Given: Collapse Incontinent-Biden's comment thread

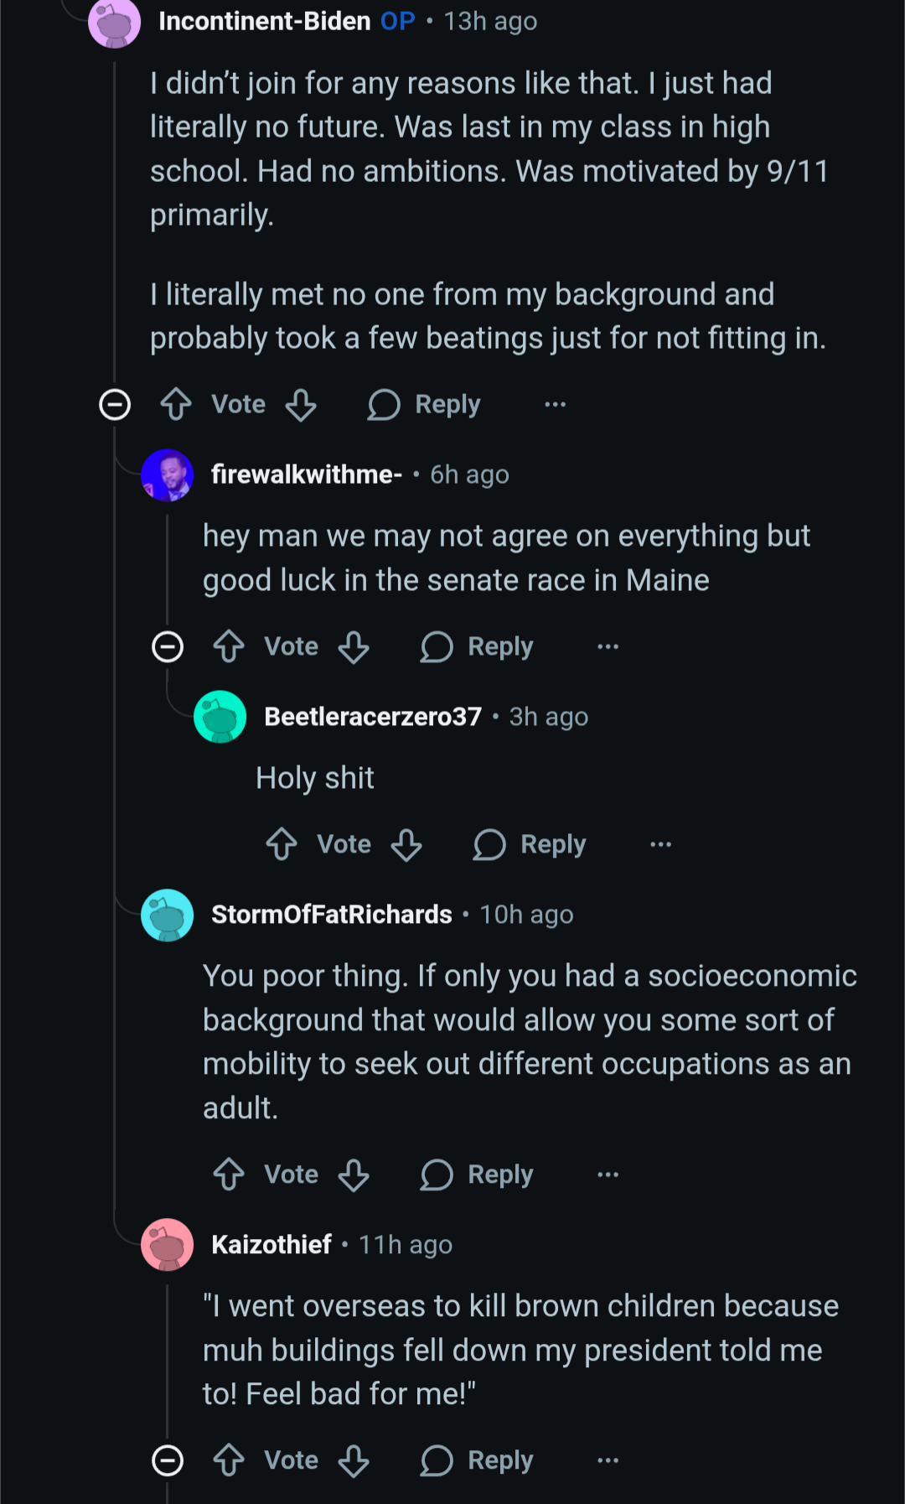Looking at the screenshot, I should click(115, 404).
